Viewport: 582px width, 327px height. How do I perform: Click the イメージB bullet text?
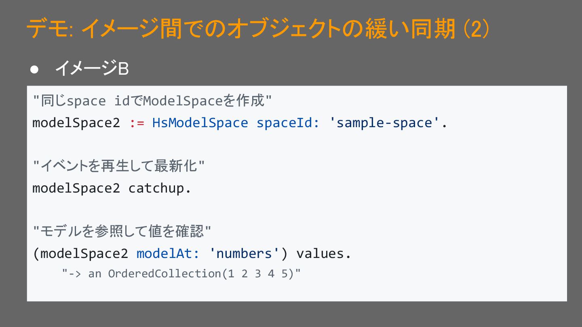92,68
